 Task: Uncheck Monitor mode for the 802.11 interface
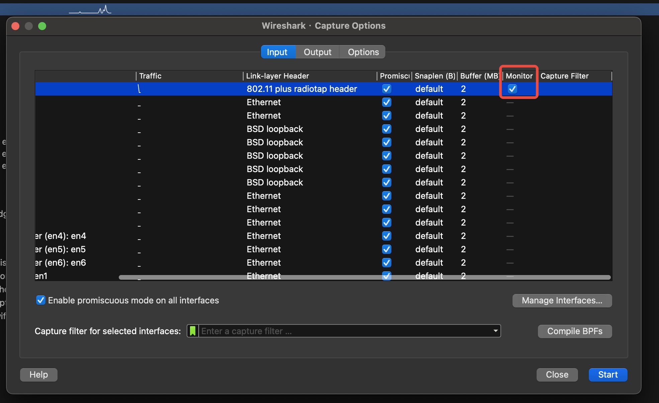pyautogui.click(x=512, y=89)
